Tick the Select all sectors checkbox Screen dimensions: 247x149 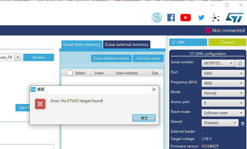click(x=70, y=73)
